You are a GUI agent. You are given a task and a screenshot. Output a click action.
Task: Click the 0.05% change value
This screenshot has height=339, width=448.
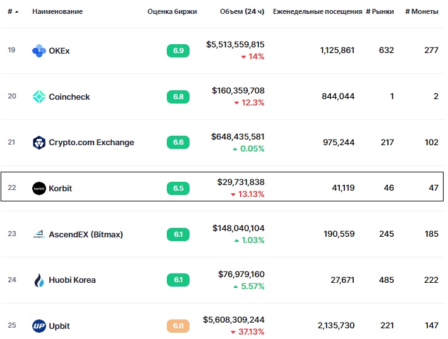pyautogui.click(x=252, y=149)
